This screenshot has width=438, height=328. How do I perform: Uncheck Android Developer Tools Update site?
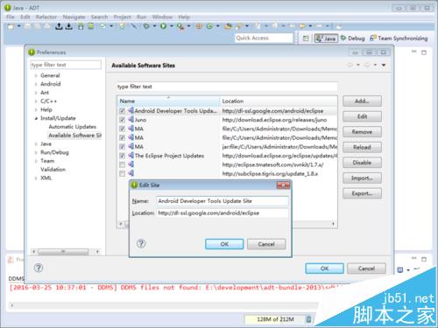coord(123,111)
